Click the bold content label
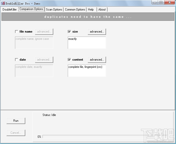Viewport: 176px width, 144px height. (x=78, y=60)
